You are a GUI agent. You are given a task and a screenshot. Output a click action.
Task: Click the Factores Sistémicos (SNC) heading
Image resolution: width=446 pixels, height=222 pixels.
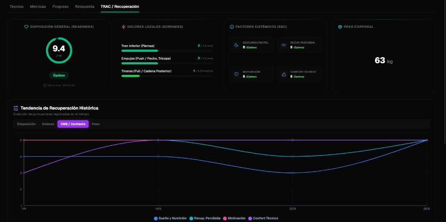pos(261,27)
